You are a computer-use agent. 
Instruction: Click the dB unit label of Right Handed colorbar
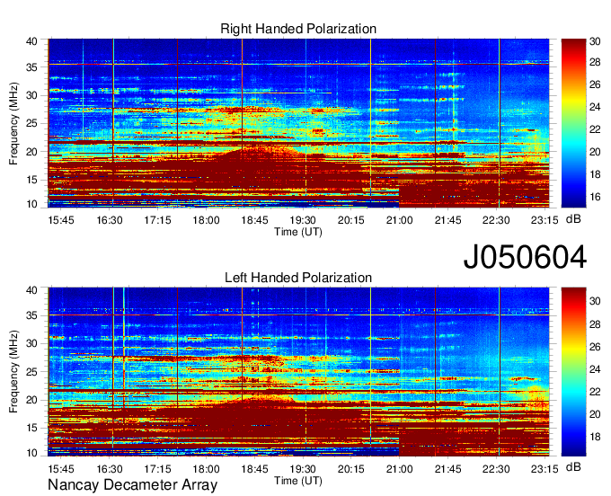pos(573,219)
